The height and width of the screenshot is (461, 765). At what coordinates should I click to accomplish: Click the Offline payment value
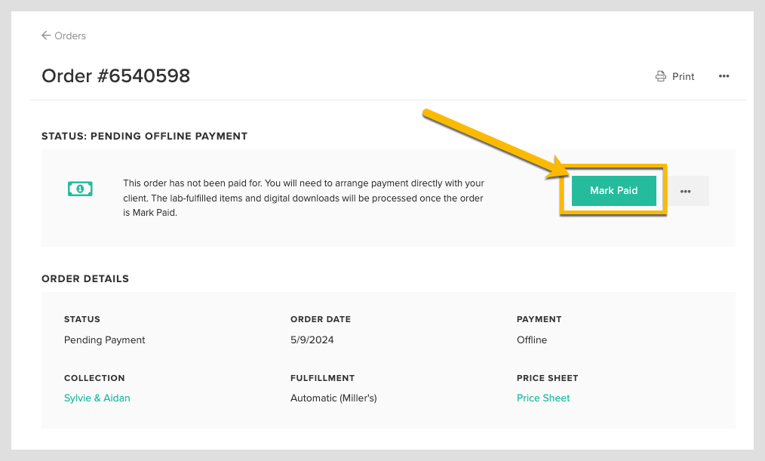[532, 340]
